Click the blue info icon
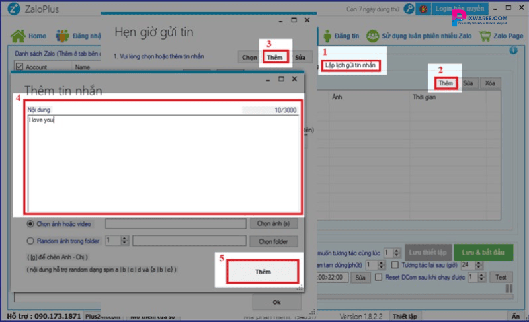 tap(513, 50)
